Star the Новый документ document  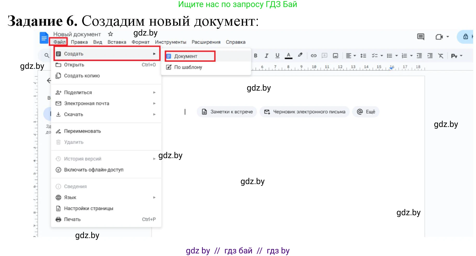(x=110, y=34)
